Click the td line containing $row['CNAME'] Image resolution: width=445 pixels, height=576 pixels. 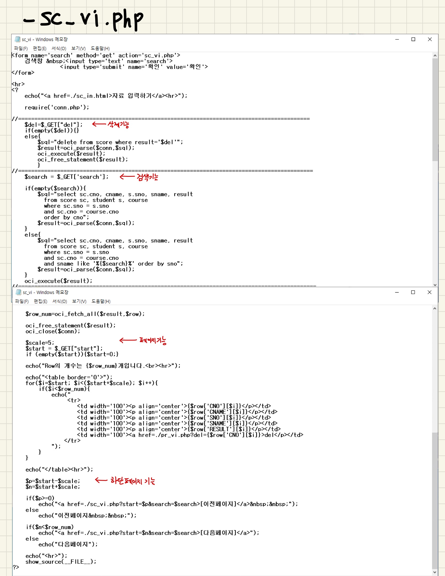coord(177,412)
